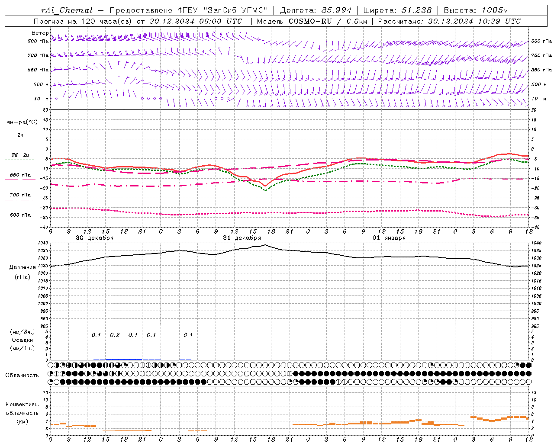The width and height of the screenshot is (554, 443).
Task: Select the Высота: 1005м field
Action: [475, 10]
